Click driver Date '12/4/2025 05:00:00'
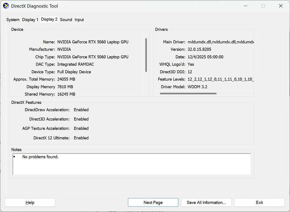 [206, 57]
